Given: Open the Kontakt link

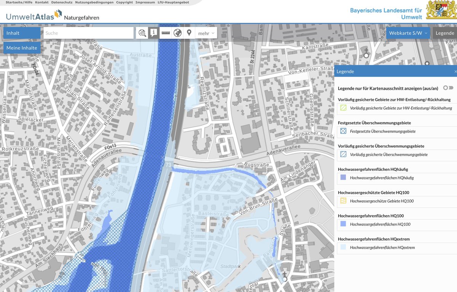Looking at the screenshot, I should click(x=42, y=2).
